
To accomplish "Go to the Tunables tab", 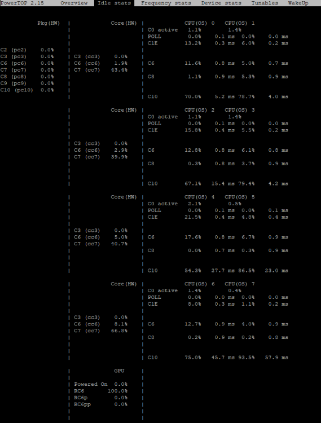I will (265, 3).
